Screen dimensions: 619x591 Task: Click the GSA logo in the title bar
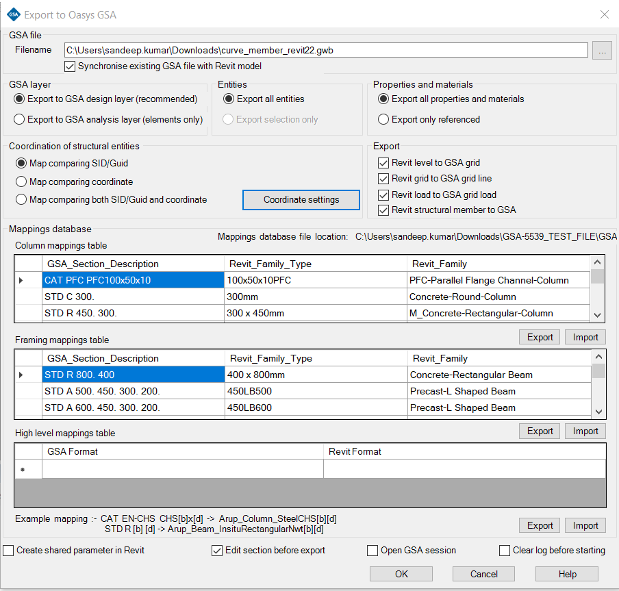(12, 14)
